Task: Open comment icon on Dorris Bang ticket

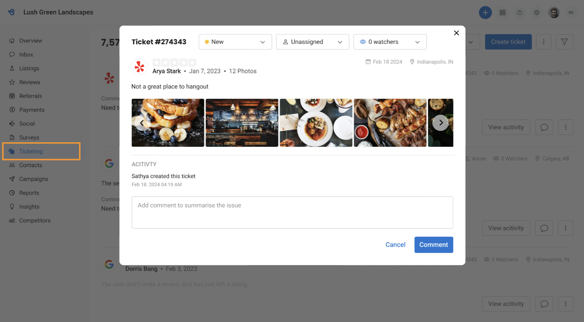Action: pyautogui.click(x=544, y=304)
